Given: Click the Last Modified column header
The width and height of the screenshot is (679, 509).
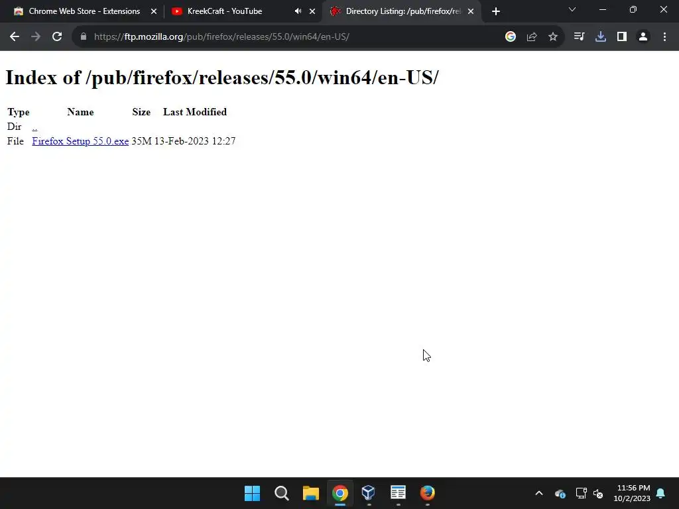Looking at the screenshot, I should click(x=195, y=112).
